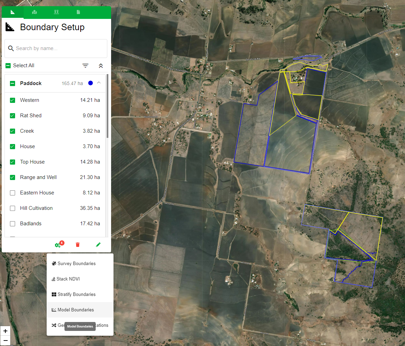Choose Survey Boundaries from the menu

(76, 263)
